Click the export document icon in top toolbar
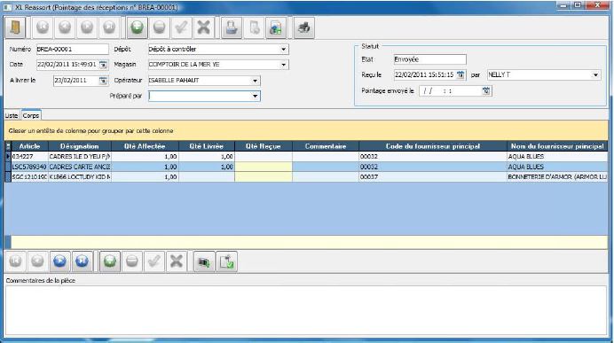 (x=276, y=27)
